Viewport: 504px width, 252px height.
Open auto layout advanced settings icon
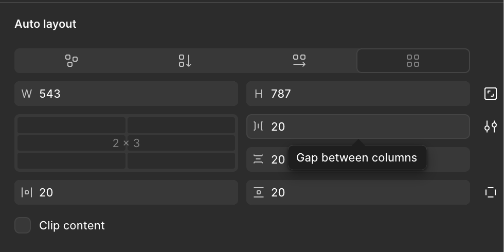tap(491, 127)
